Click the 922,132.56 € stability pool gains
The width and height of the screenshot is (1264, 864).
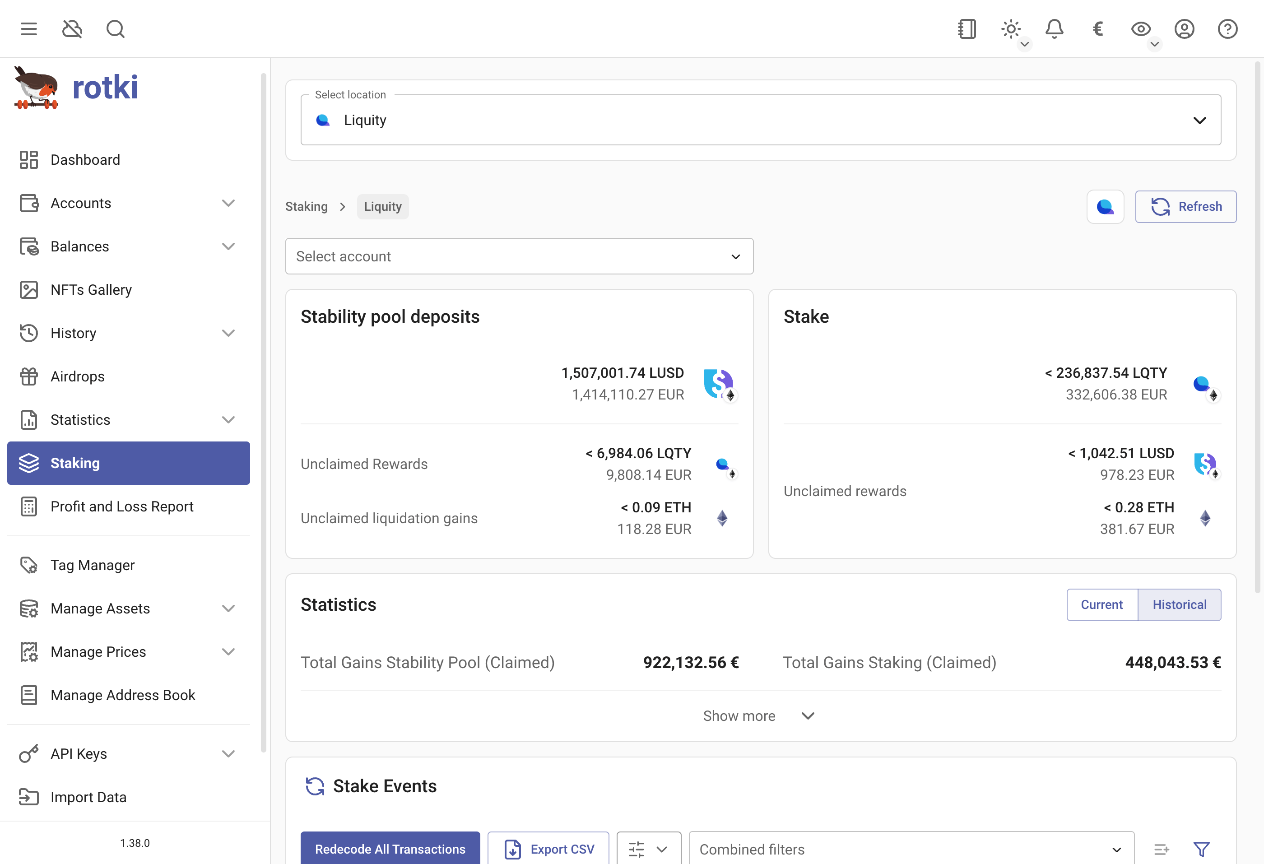[x=691, y=662]
